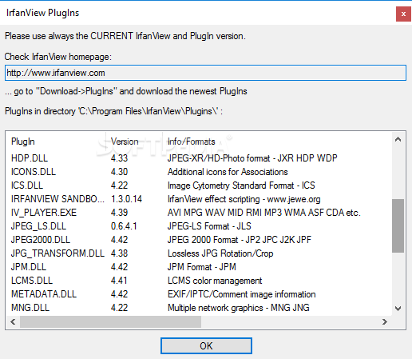412x359 pixels.
Task: Click the homepage URL input field
Action: point(205,73)
